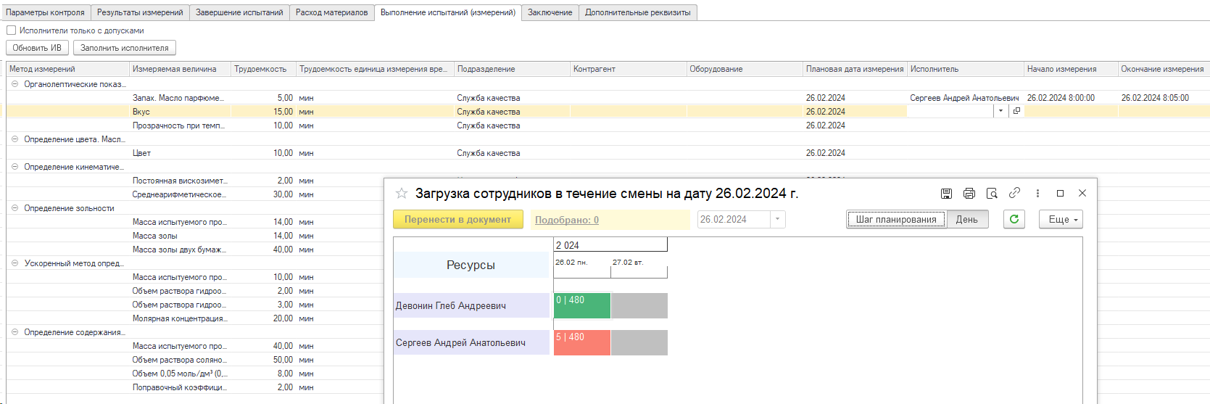Open the date dropdown showing 26.02.2024
Image resolution: width=1210 pixels, height=404 pixels.
(x=778, y=219)
